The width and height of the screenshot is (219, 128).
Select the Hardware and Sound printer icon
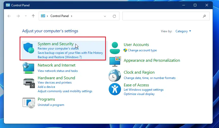point(29,83)
